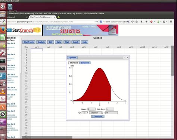The width and height of the screenshot is (177, 140).
Task: Open LibreOffice Calc from the dock
Action: pyautogui.click(x=3, y=37)
